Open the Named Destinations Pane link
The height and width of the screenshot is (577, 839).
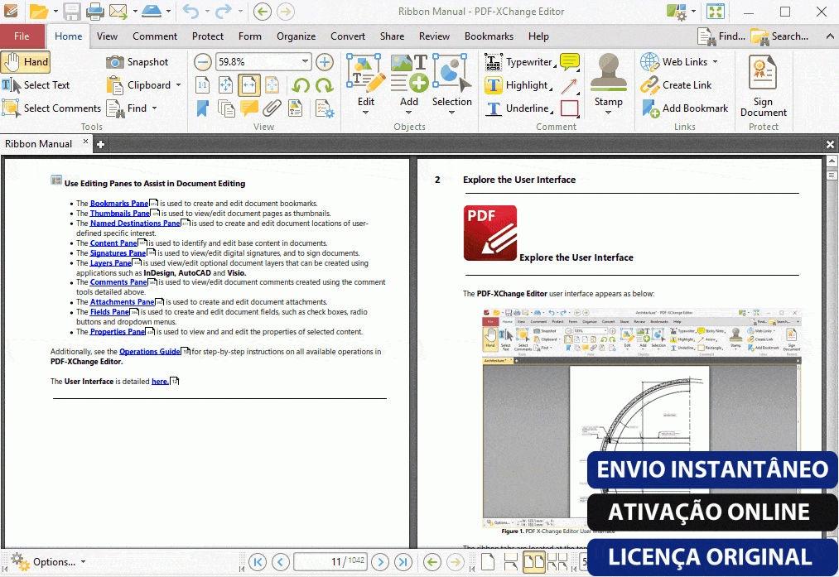[135, 223]
